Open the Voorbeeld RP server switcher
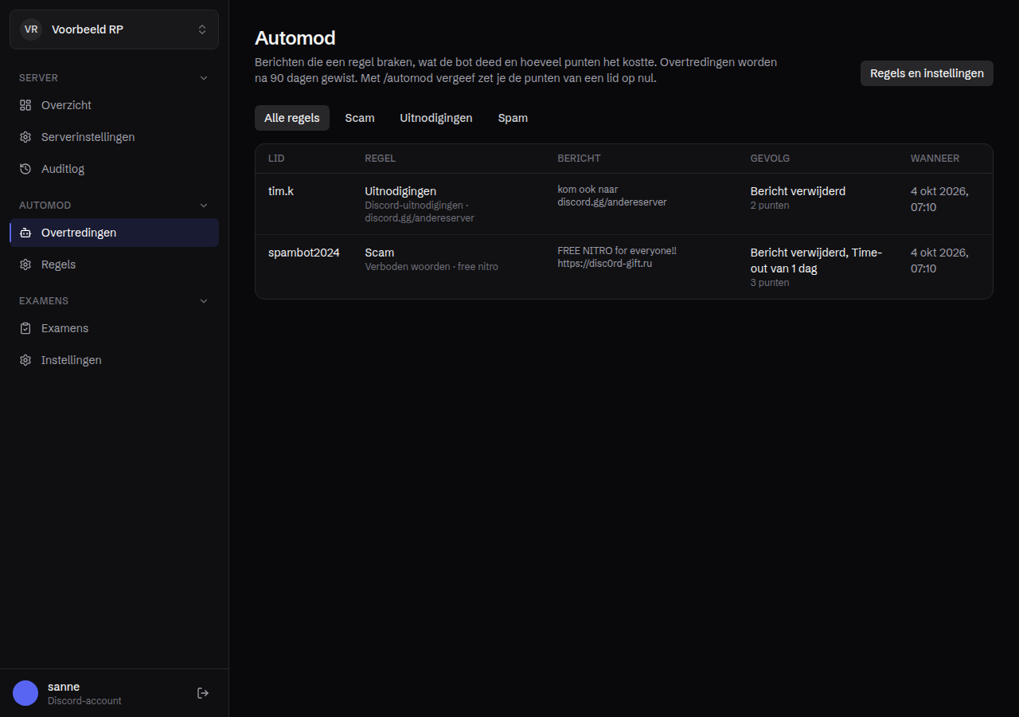The image size is (1019, 717). click(x=114, y=29)
